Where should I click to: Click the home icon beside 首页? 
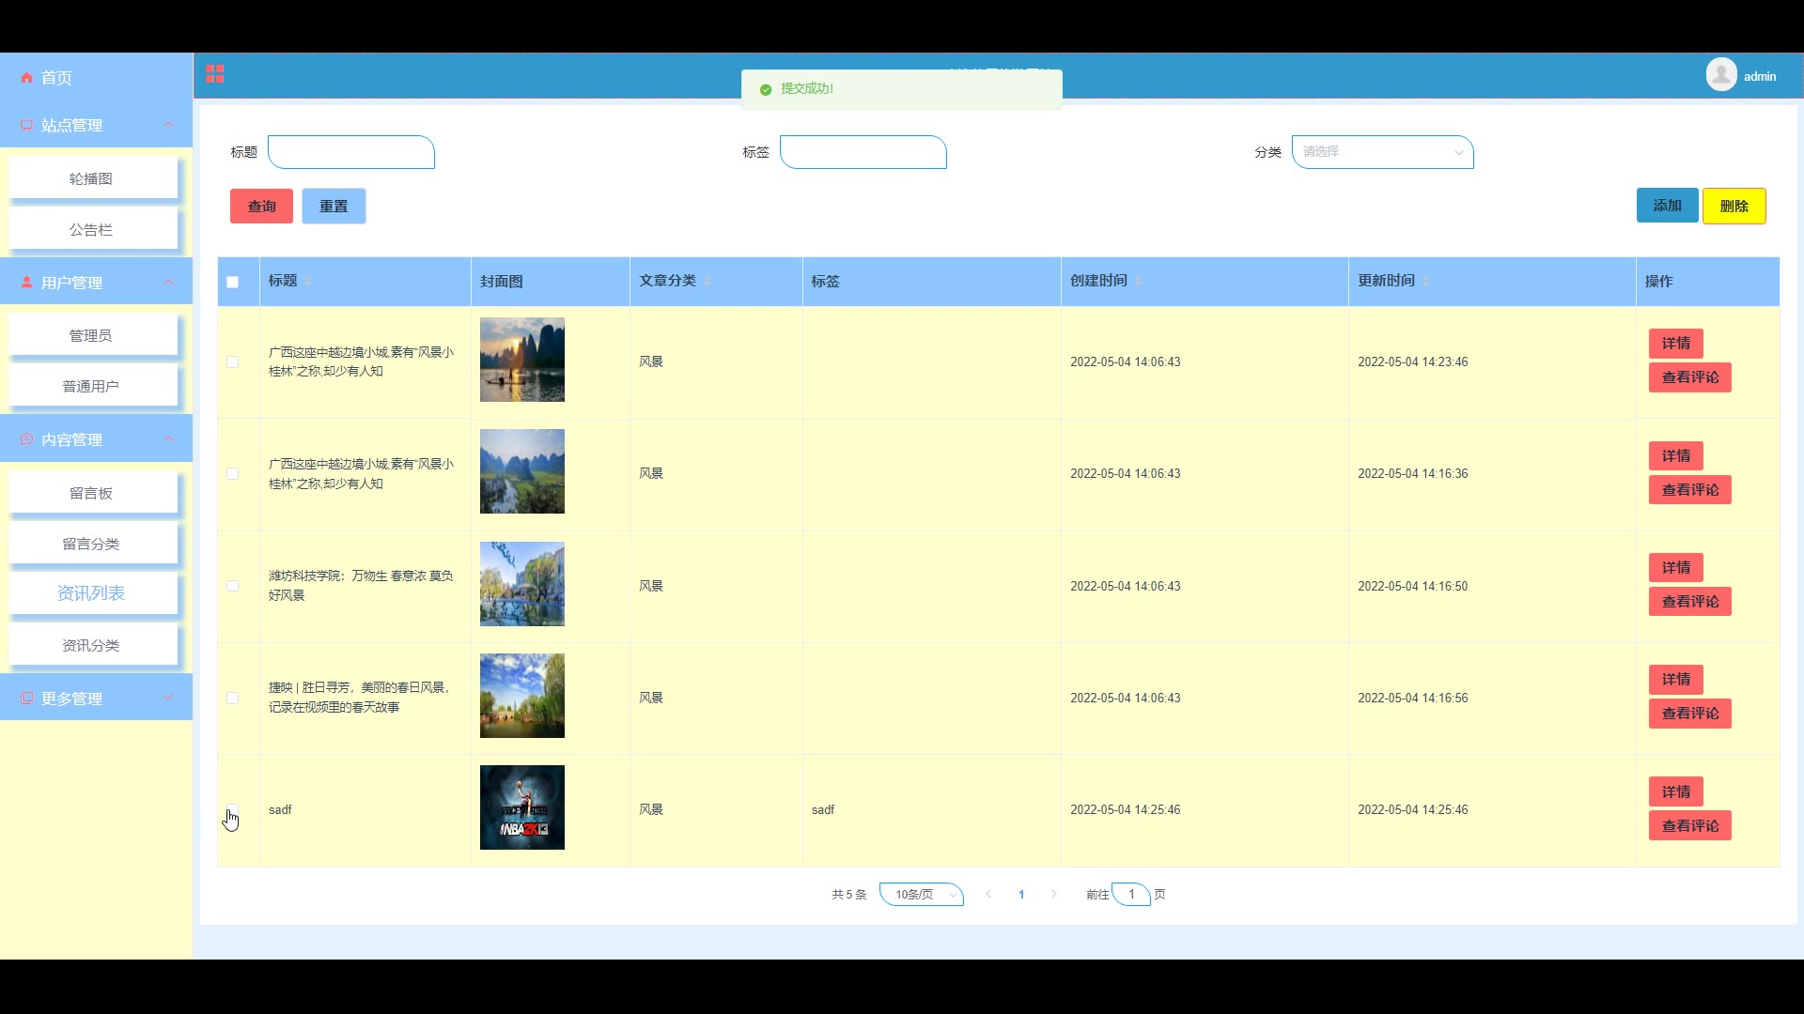tap(26, 78)
